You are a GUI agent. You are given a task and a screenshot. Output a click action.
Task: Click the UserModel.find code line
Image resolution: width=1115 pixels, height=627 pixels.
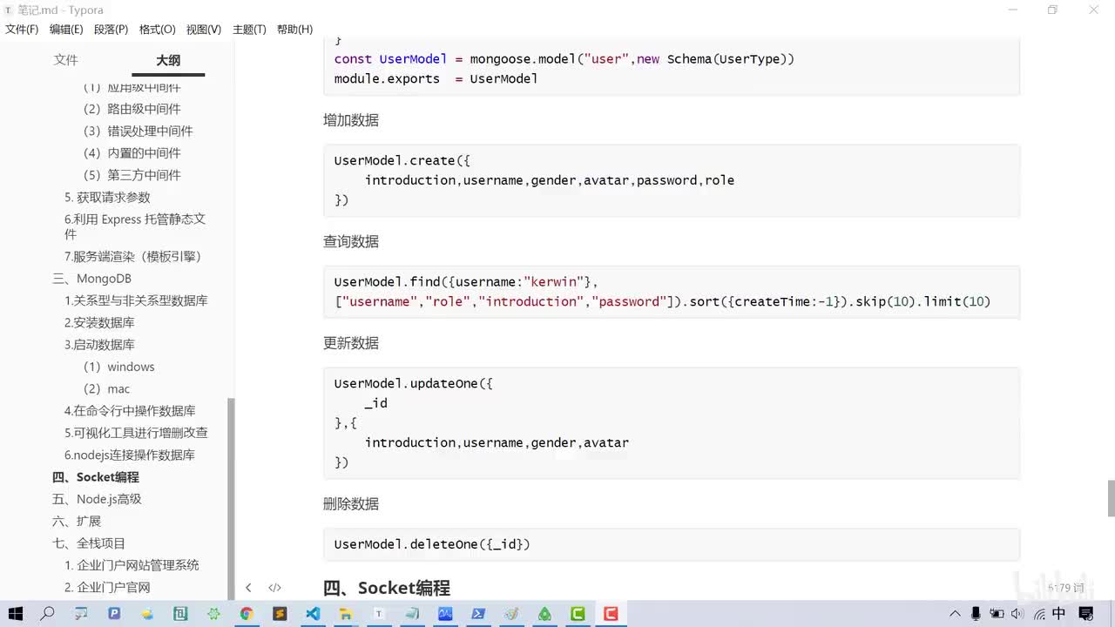pyautogui.click(x=466, y=282)
